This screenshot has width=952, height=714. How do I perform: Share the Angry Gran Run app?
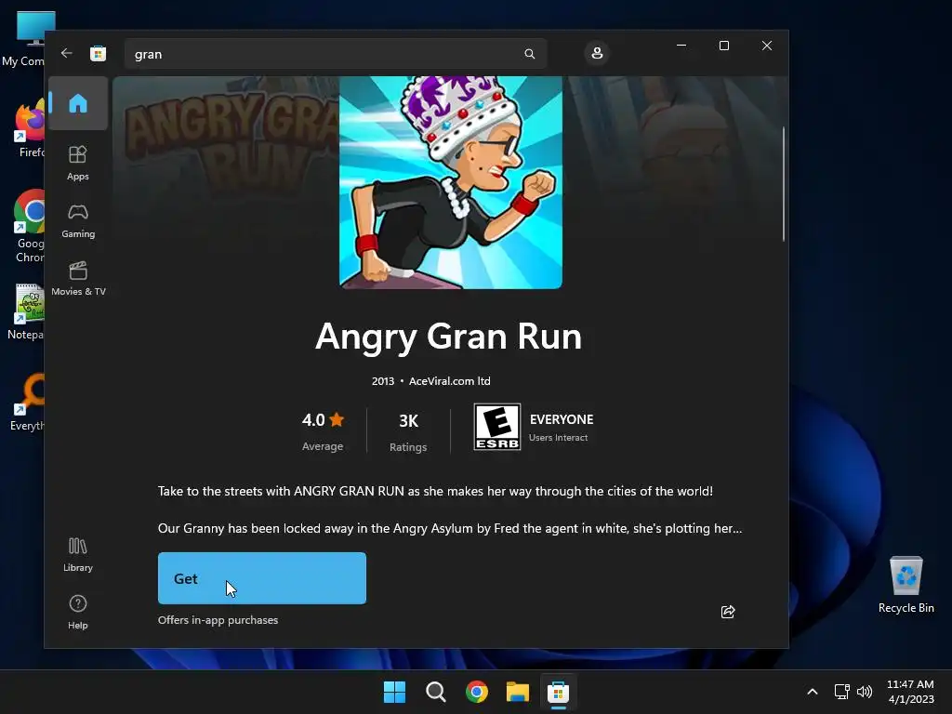point(728,612)
